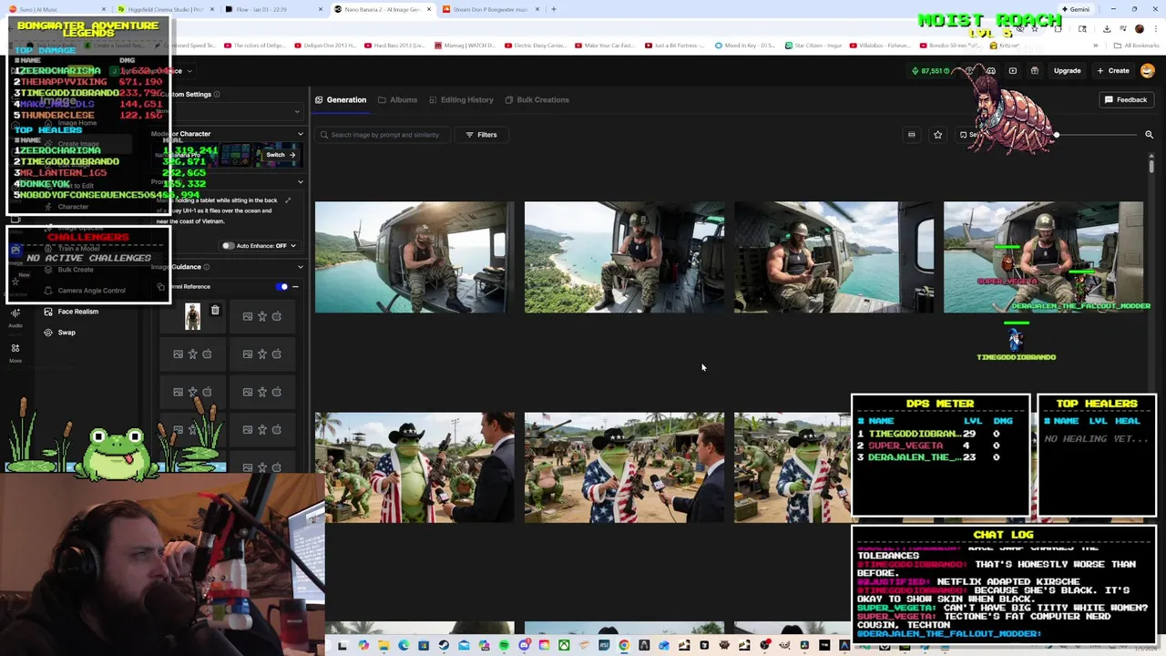This screenshot has width=1166, height=656.
Task: Open Steam from the Windows taskbar
Action: (444, 646)
